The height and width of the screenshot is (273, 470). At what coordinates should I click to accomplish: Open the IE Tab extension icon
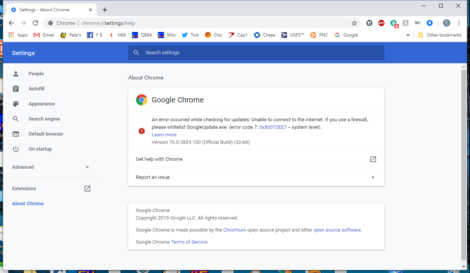(x=369, y=23)
